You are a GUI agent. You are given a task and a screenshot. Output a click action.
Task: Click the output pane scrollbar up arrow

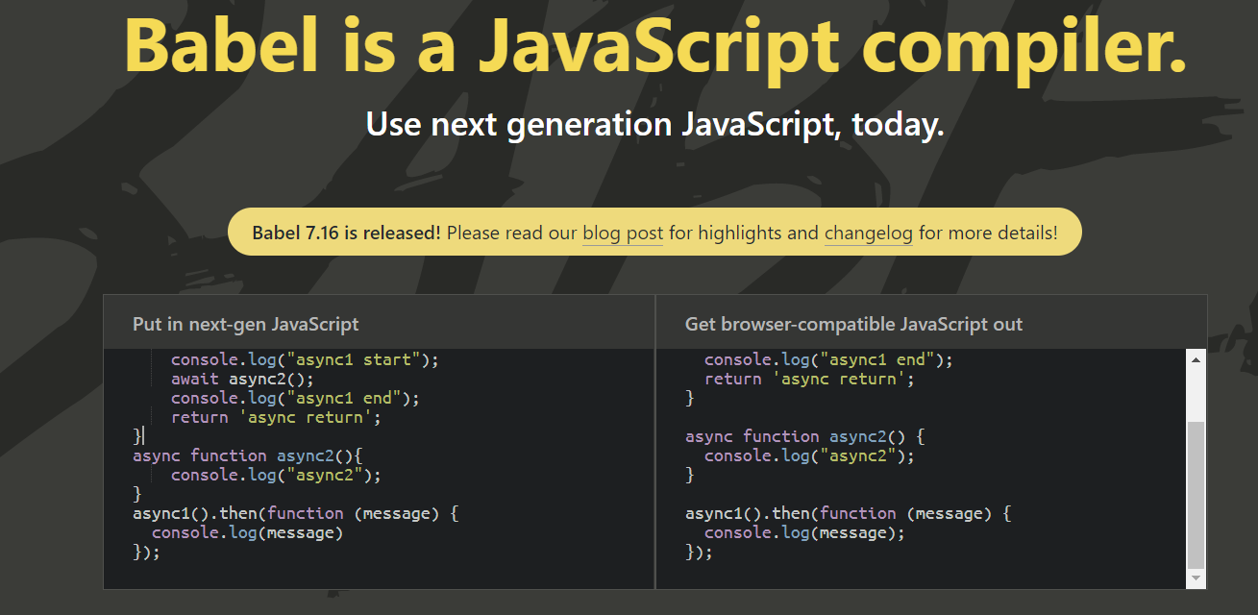coord(1196,360)
